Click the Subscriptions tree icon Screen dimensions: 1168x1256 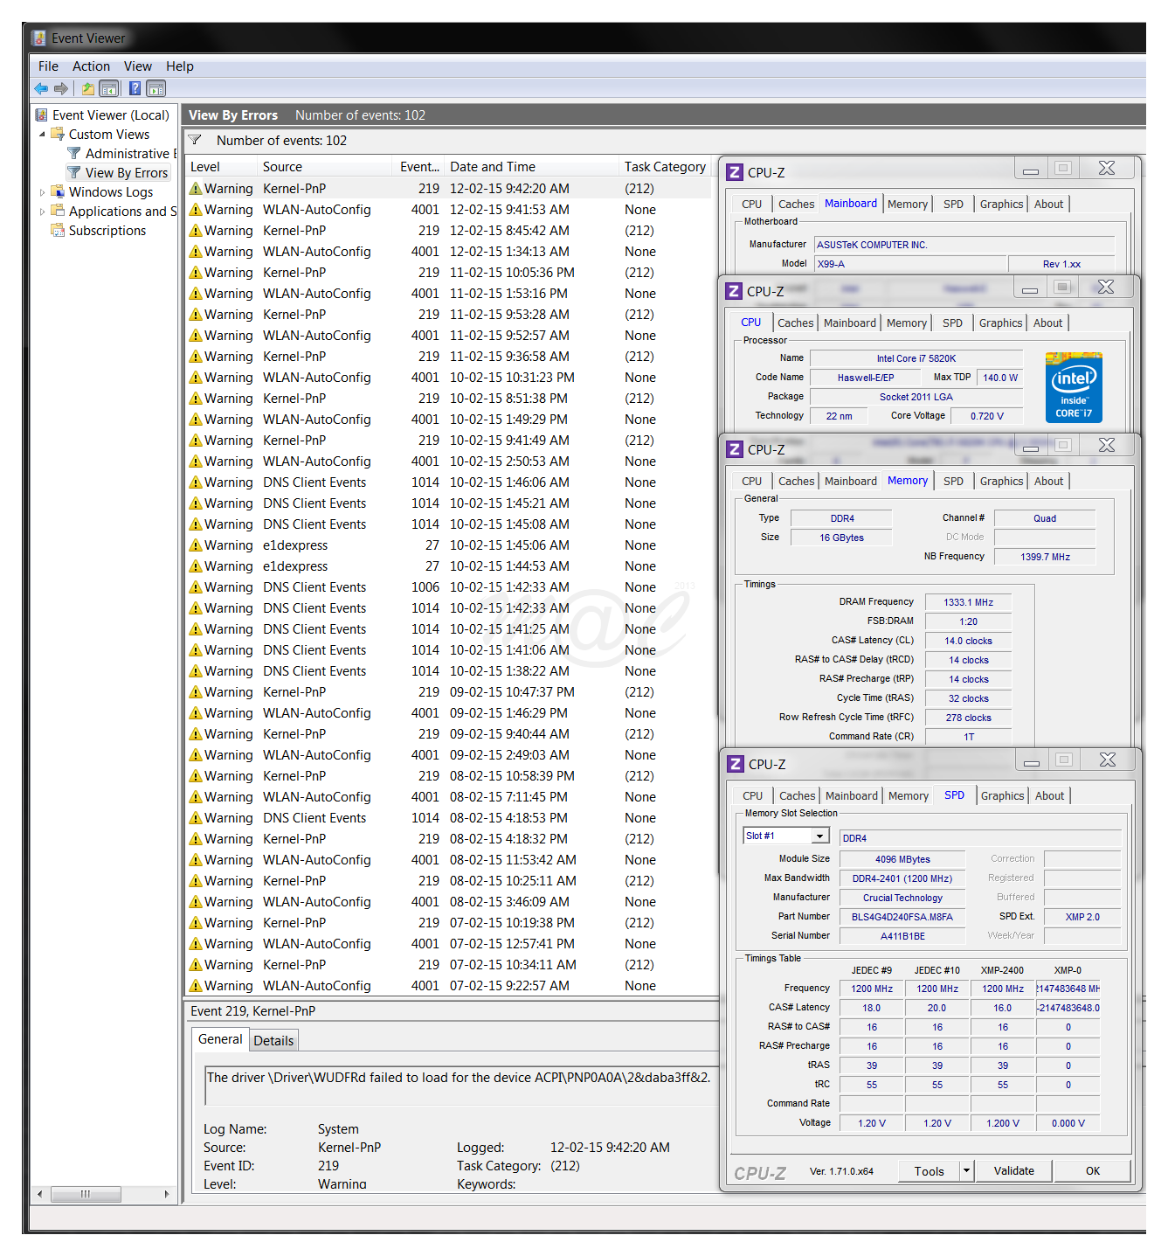click(x=58, y=231)
